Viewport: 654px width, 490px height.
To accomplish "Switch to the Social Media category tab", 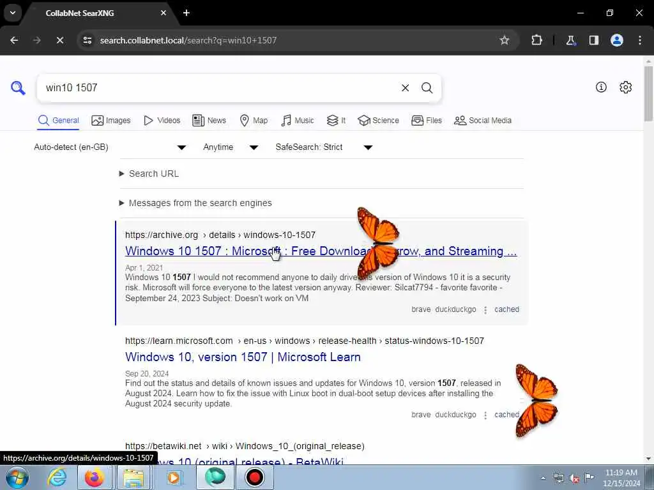I will pos(483,121).
